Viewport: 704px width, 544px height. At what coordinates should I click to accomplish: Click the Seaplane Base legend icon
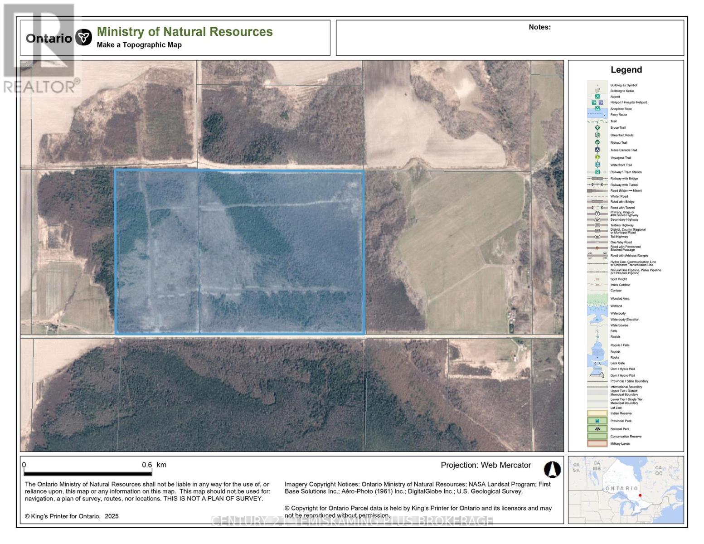pos(597,108)
